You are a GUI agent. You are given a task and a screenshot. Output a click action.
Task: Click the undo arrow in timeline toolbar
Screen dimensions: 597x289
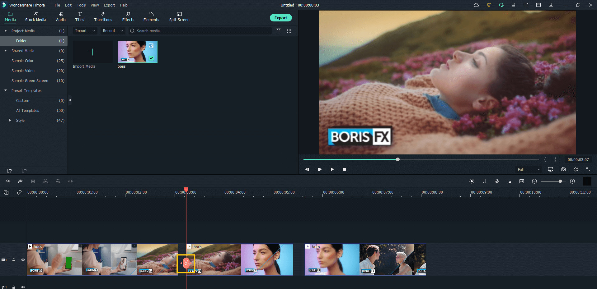(x=8, y=181)
